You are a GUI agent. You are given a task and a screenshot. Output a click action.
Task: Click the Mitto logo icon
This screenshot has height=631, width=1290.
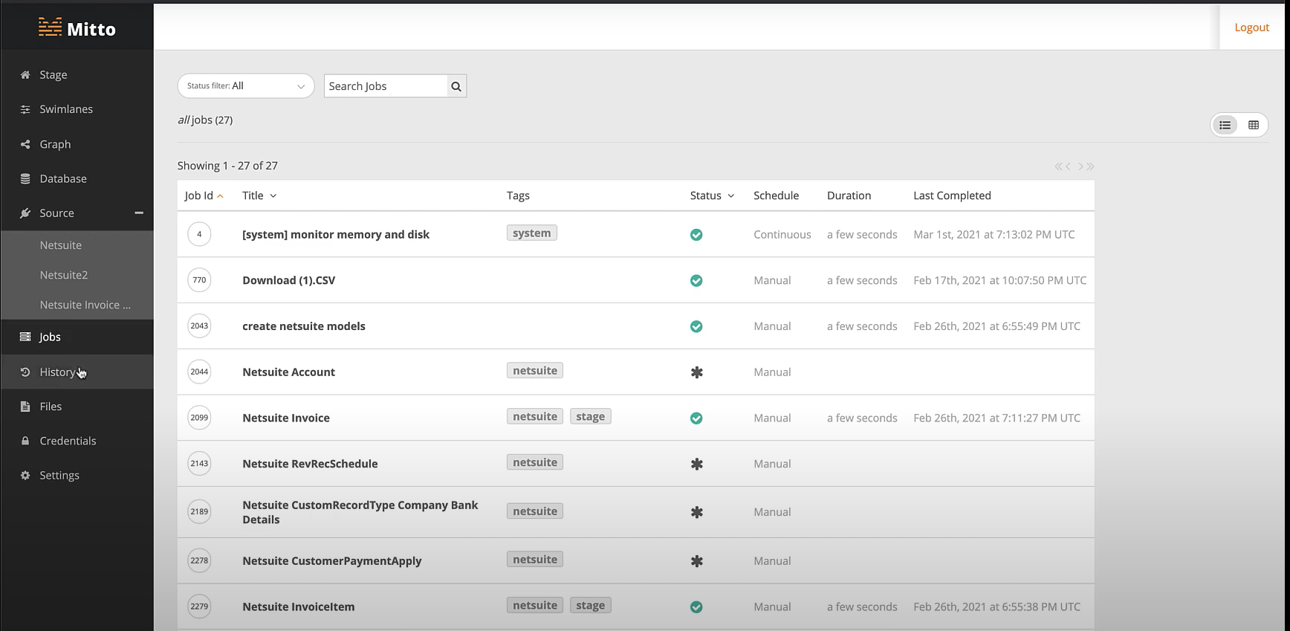point(50,27)
